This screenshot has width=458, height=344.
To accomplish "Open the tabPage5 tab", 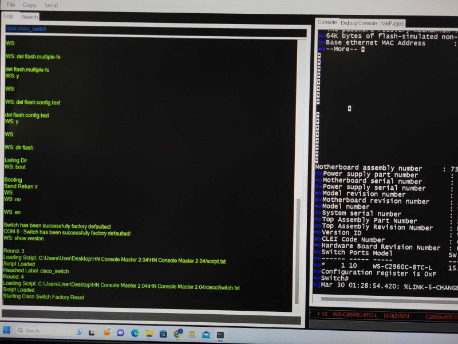I will [x=392, y=24].
